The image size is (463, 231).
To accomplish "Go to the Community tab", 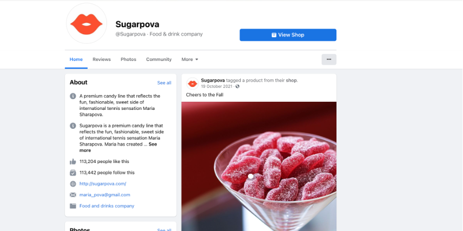I will pyautogui.click(x=159, y=59).
